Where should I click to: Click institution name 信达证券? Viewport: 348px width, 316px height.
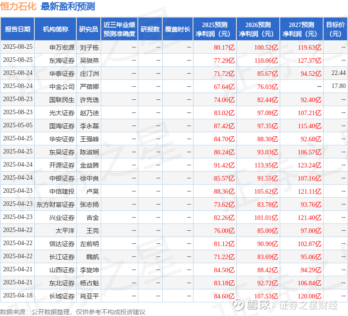(62, 244)
